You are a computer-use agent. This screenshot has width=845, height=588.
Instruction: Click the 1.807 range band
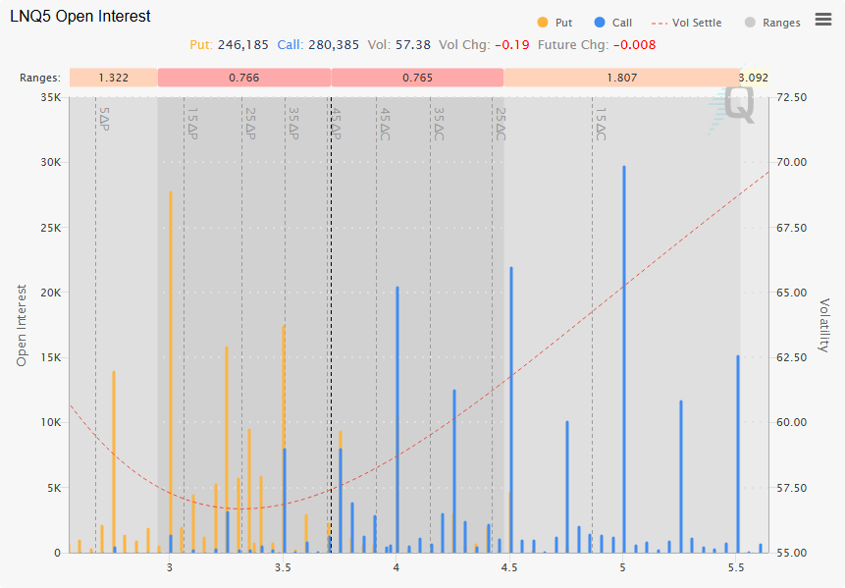tap(622, 78)
